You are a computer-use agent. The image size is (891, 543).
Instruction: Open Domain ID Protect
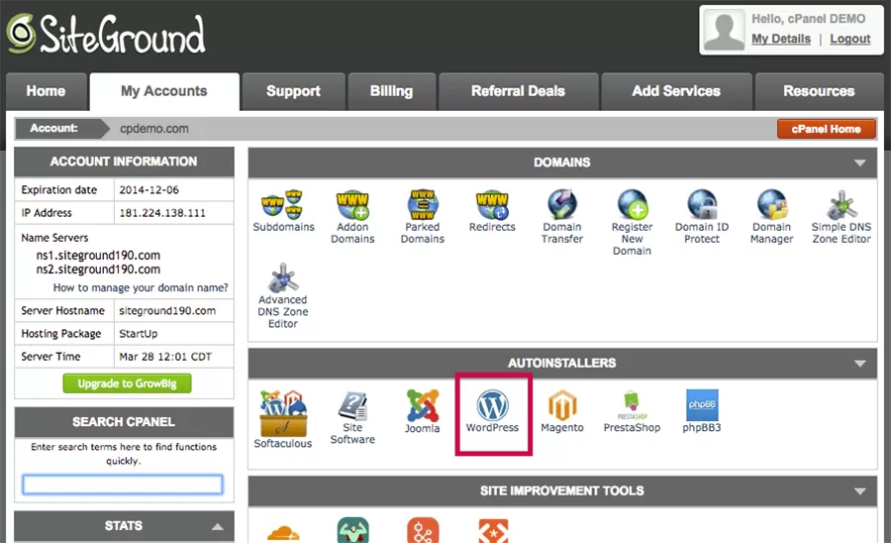click(x=702, y=217)
